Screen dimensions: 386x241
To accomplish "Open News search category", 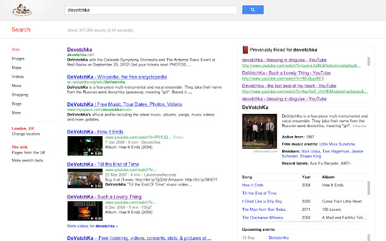I will (17, 86).
